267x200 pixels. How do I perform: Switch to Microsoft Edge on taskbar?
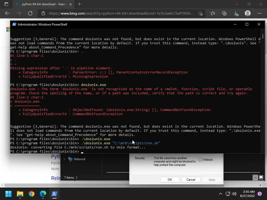(x=43, y=194)
